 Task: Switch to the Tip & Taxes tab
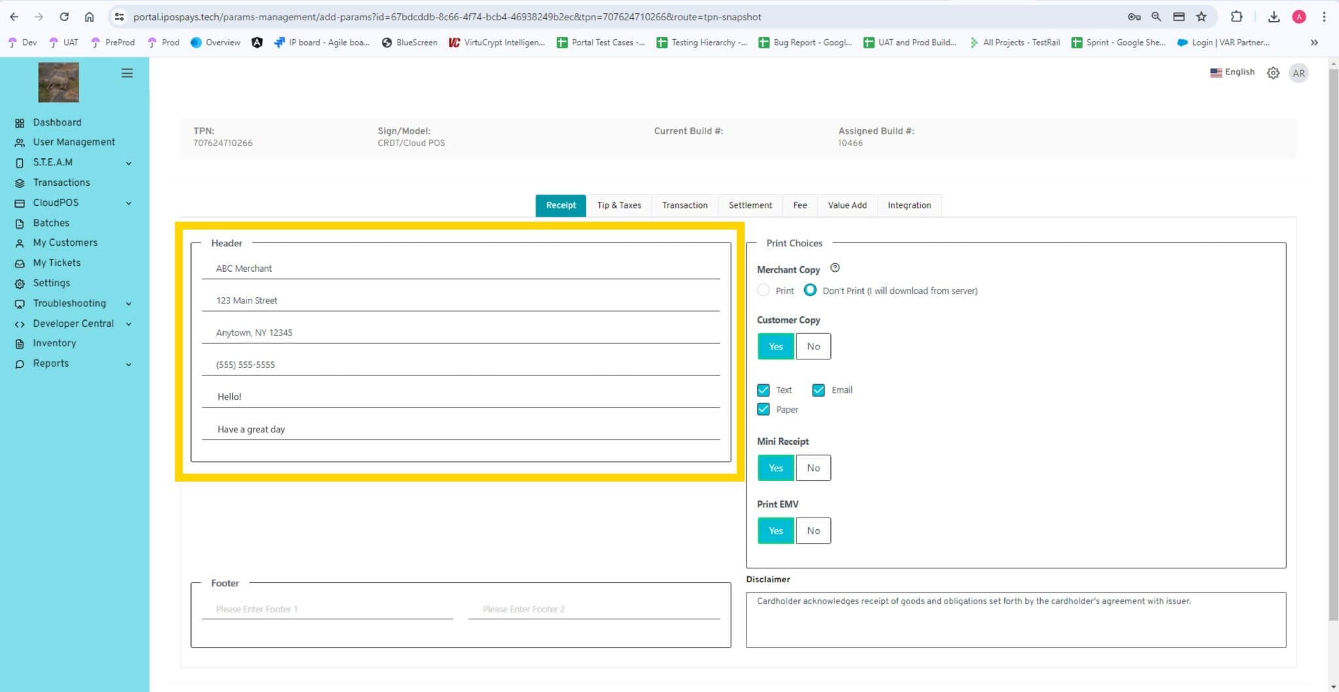619,205
